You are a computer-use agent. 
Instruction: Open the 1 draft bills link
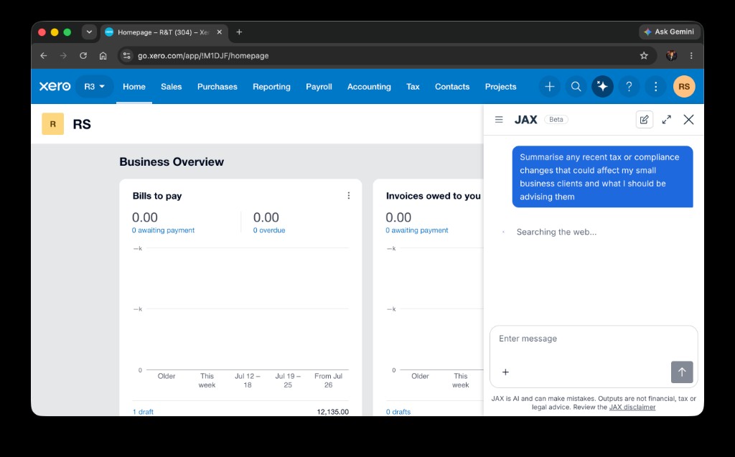[x=143, y=412]
